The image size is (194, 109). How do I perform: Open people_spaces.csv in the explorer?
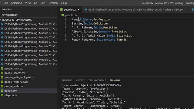pyautogui.click(x=15, y=73)
